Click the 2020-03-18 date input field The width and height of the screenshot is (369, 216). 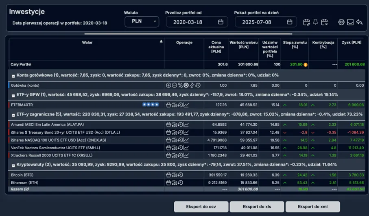tap(197, 22)
